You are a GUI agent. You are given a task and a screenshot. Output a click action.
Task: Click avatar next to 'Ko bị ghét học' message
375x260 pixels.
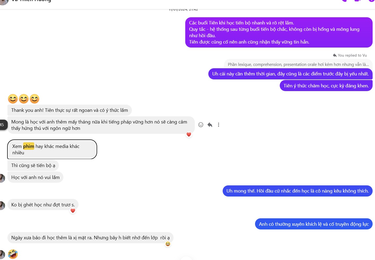pyautogui.click(x=2, y=206)
